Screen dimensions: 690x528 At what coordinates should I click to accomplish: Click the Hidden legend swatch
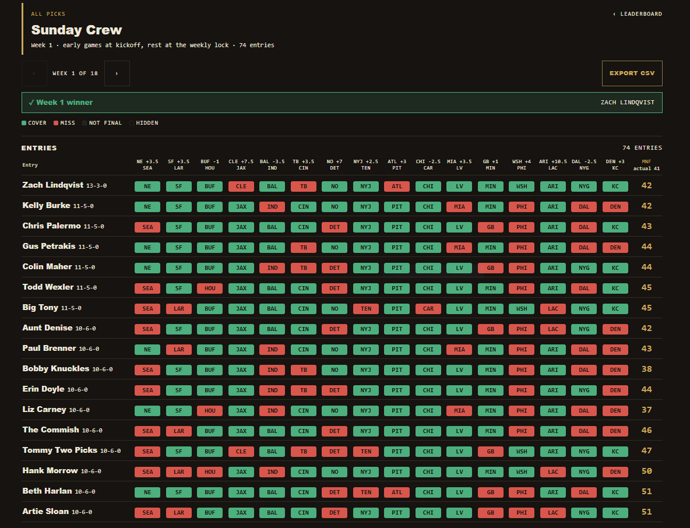point(132,123)
